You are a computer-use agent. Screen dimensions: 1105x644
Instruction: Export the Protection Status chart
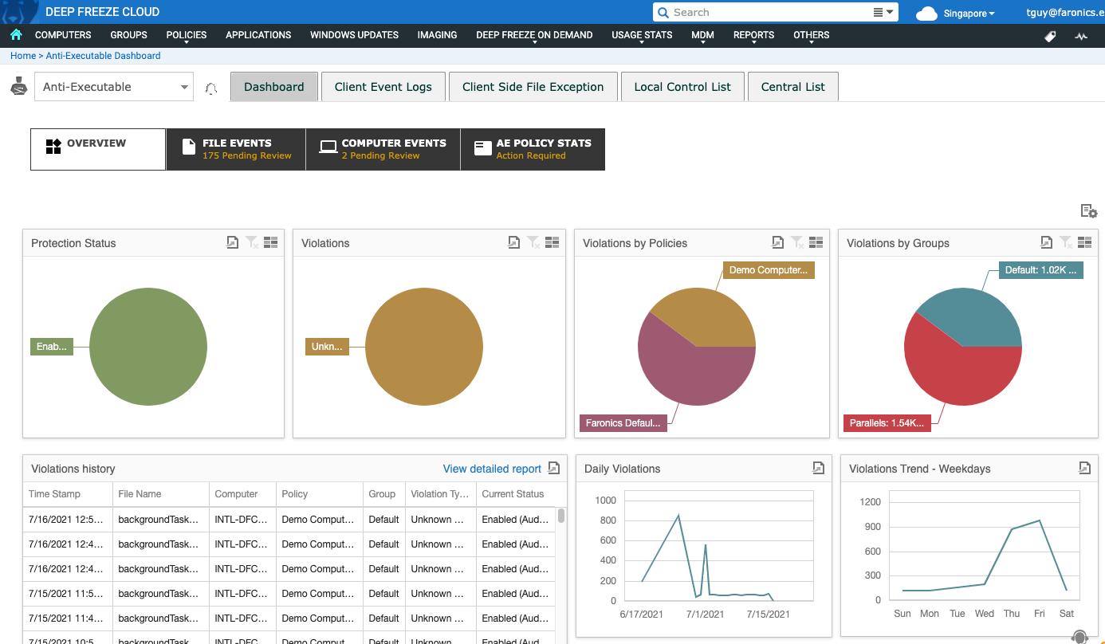coord(233,242)
